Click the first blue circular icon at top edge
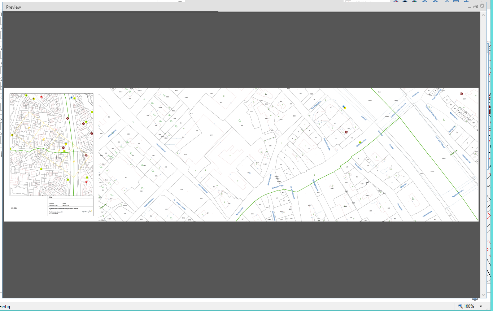Viewport: 493px width, 311px height. tap(425, 2)
